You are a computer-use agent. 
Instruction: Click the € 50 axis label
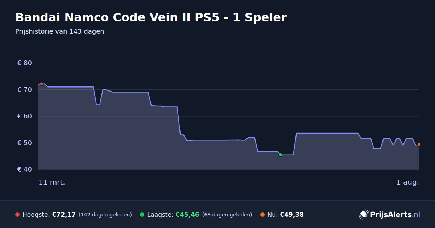tap(25, 143)
